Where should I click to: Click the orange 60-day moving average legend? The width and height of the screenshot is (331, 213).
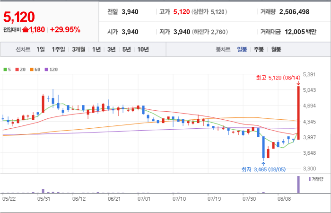[x=35, y=69]
